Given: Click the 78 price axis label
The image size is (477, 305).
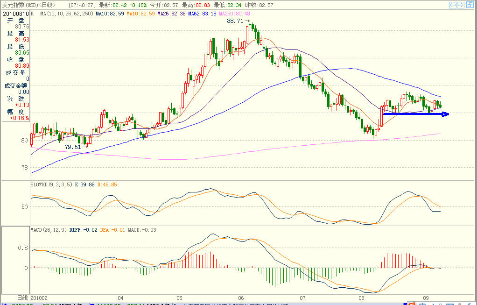Looking at the screenshot, I should (x=24, y=167).
